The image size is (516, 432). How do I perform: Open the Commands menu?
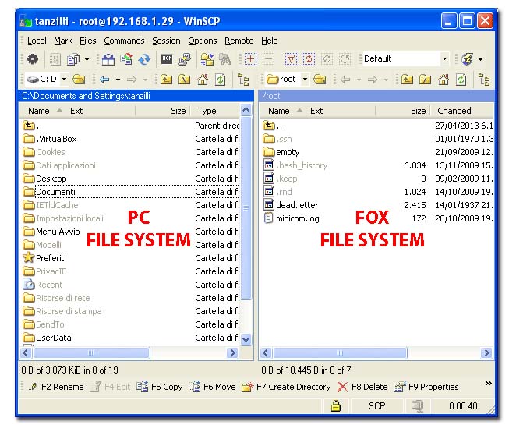pyautogui.click(x=124, y=41)
